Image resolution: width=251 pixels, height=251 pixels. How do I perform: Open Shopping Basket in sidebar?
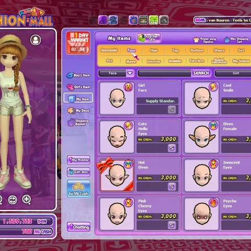click(78, 122)
